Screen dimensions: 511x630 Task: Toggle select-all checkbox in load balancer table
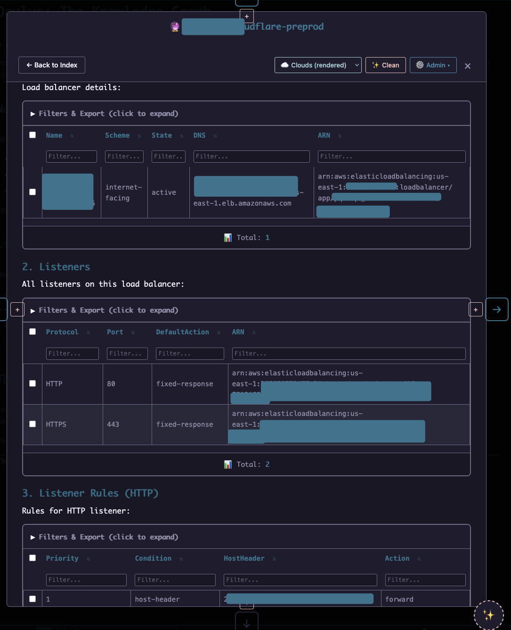coord(32,135)
